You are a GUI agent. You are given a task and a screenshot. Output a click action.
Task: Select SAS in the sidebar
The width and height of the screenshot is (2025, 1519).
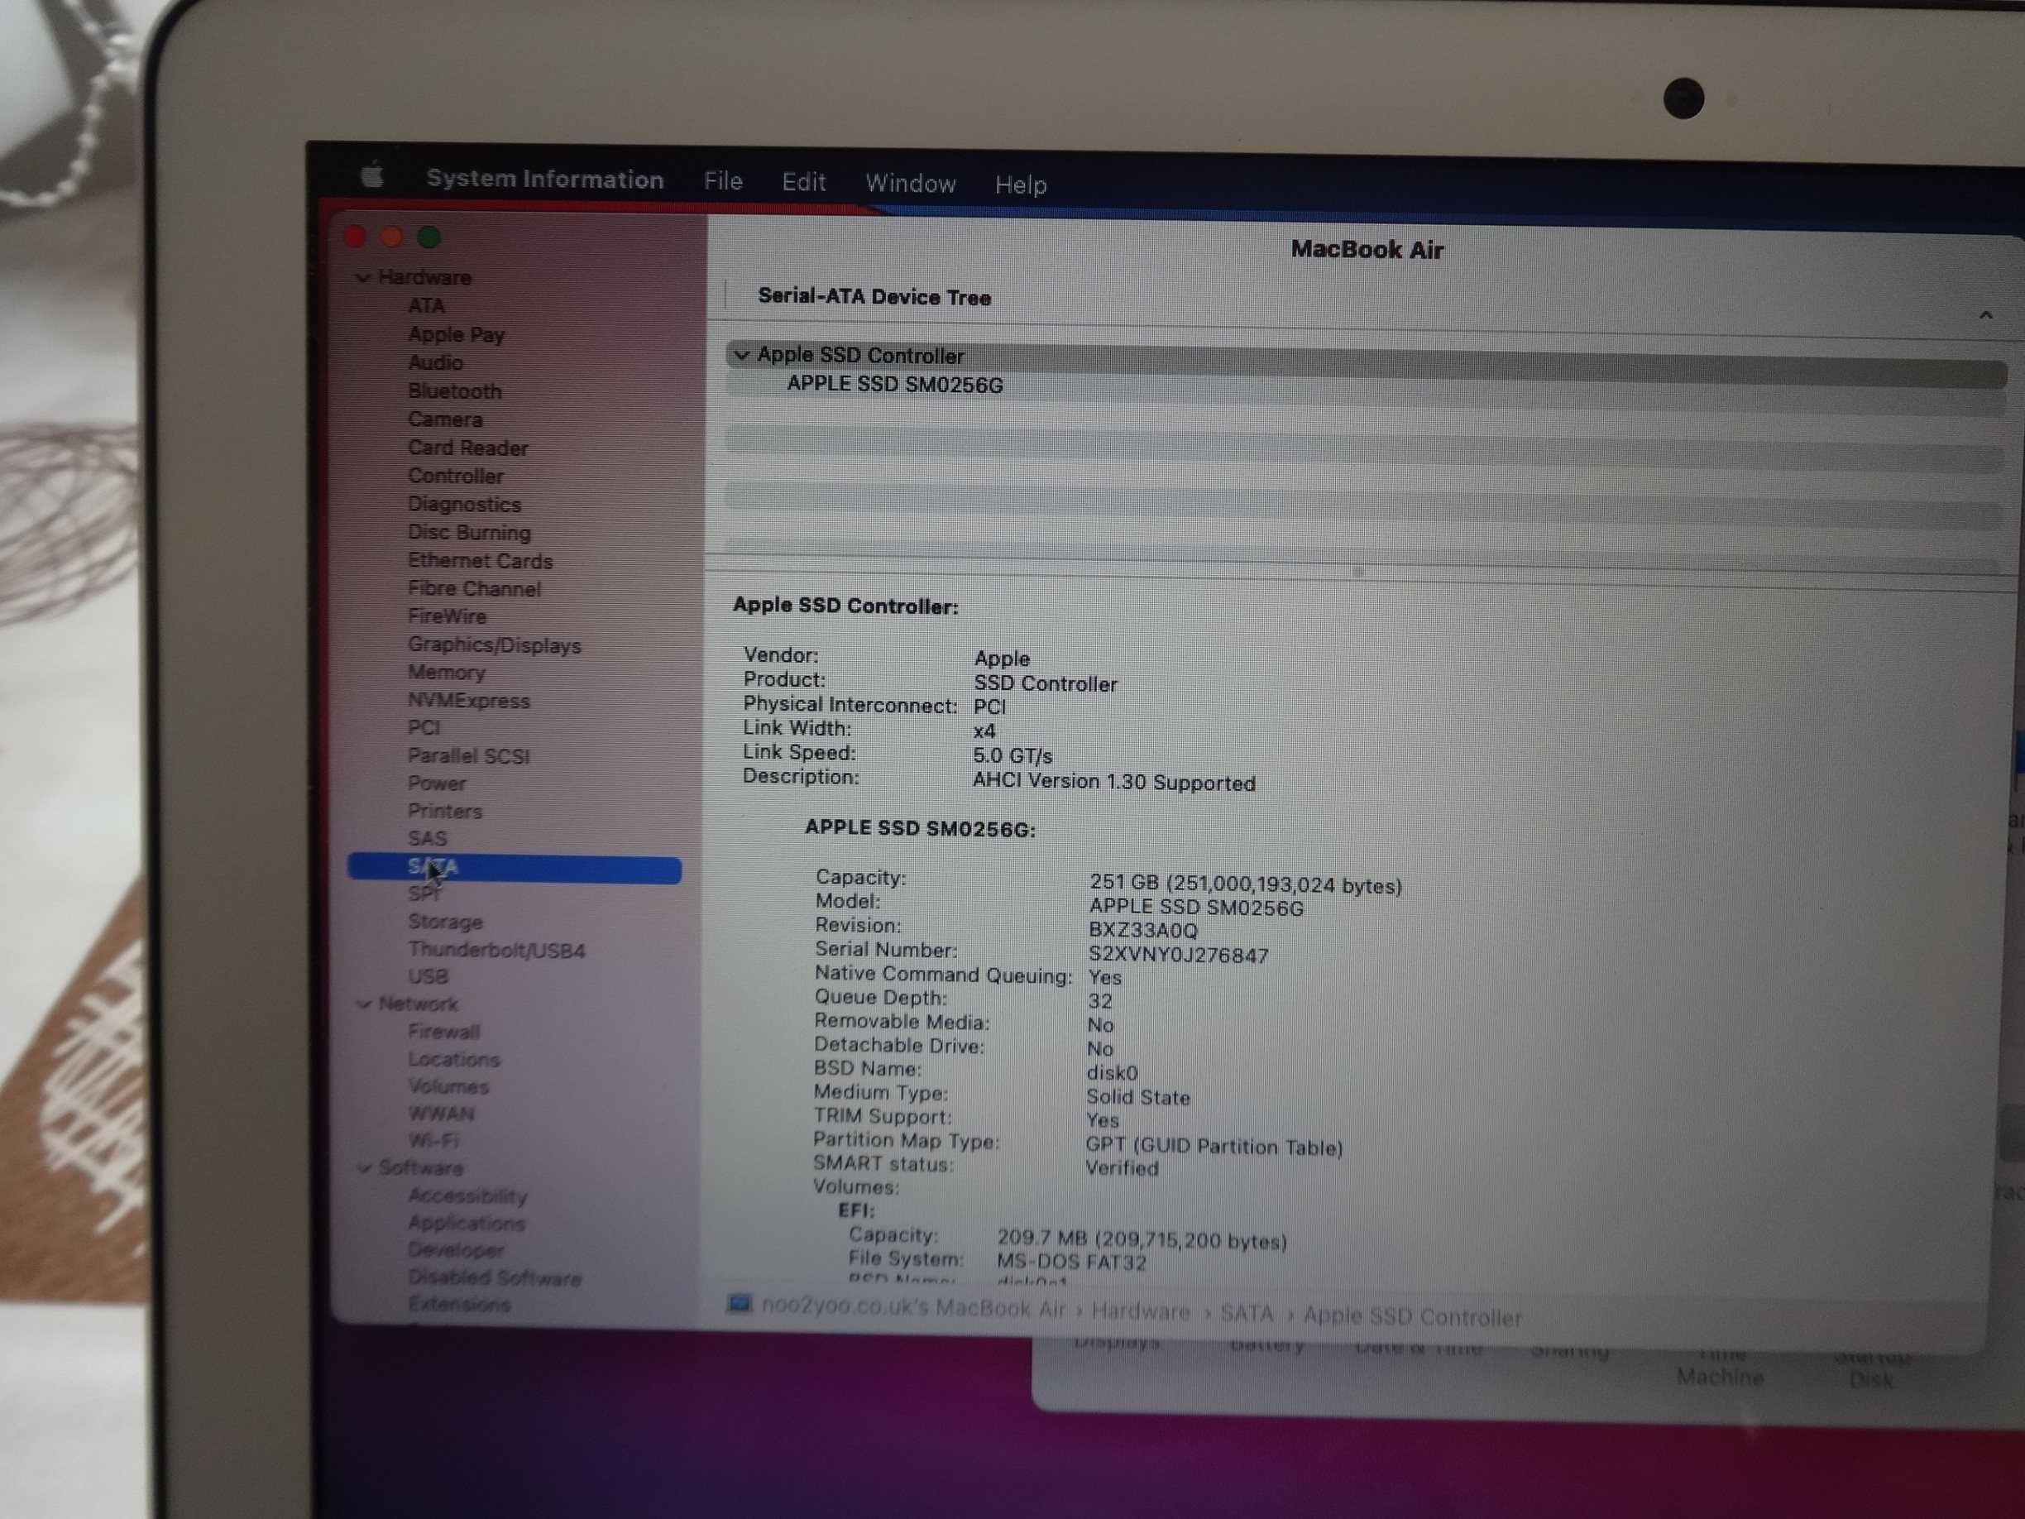[428, 839]
